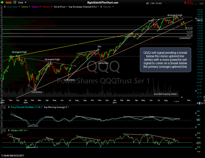Click the 'correction?' annotation text
Image resolution: width=205 pixels, height=158 pixels.
click(185, 38)
